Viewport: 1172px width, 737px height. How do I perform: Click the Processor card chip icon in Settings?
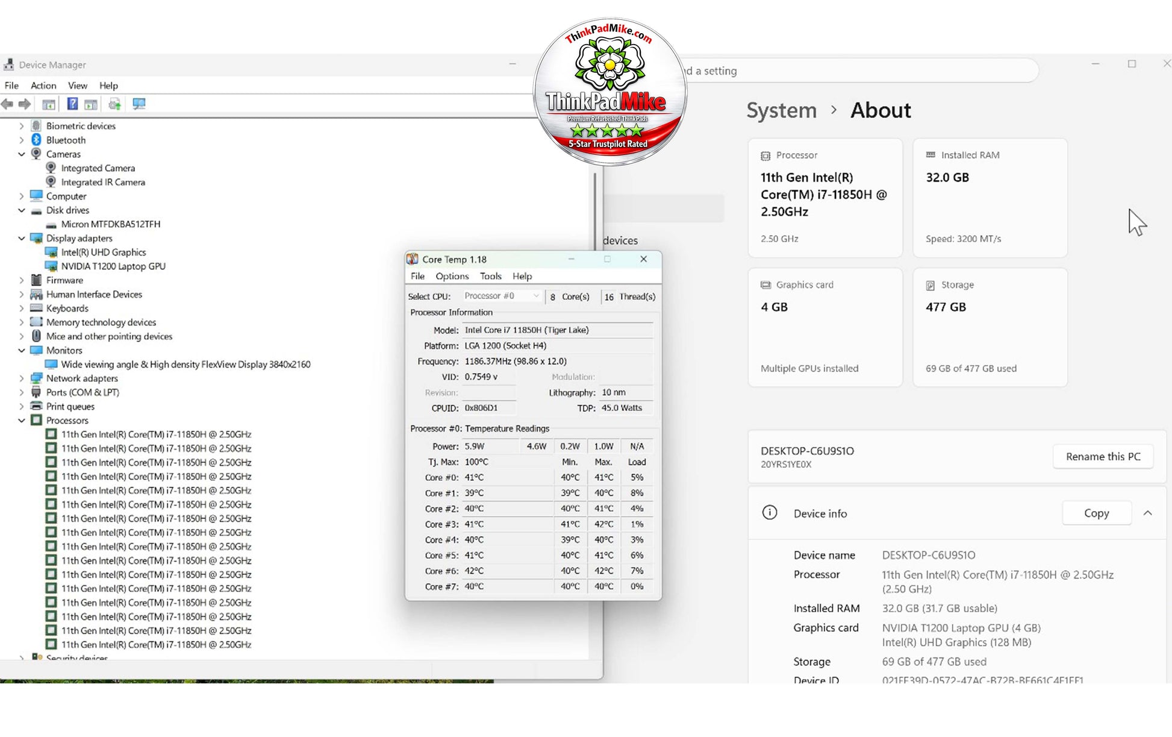pos(765,156)
